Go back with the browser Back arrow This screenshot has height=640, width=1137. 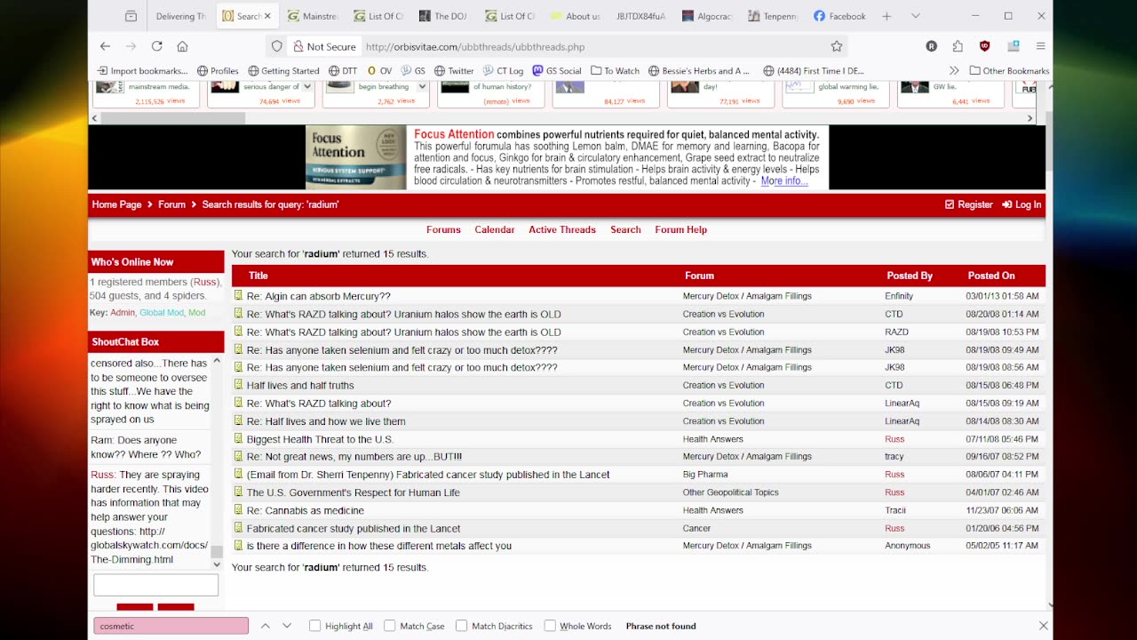tap(105, 46)
